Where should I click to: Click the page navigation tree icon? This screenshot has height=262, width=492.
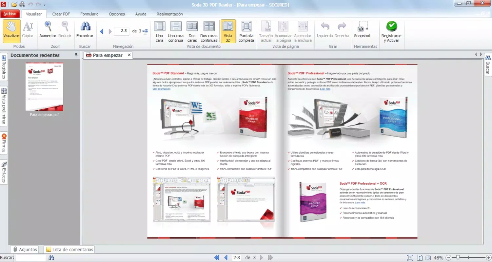[145, 31]
